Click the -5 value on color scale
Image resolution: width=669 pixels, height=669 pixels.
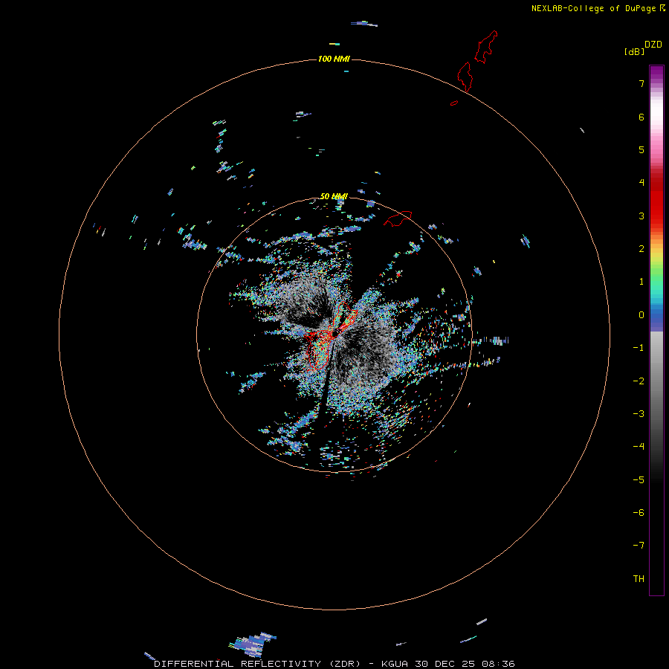639,480
